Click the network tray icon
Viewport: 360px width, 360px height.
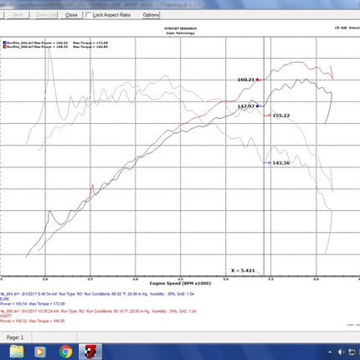point(352,352)
